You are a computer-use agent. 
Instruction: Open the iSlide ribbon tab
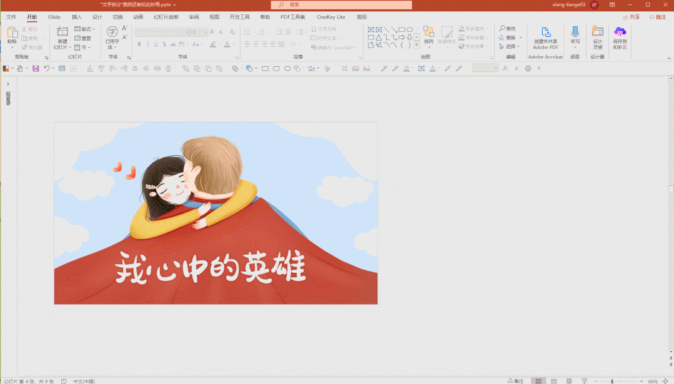pos(54,17)
